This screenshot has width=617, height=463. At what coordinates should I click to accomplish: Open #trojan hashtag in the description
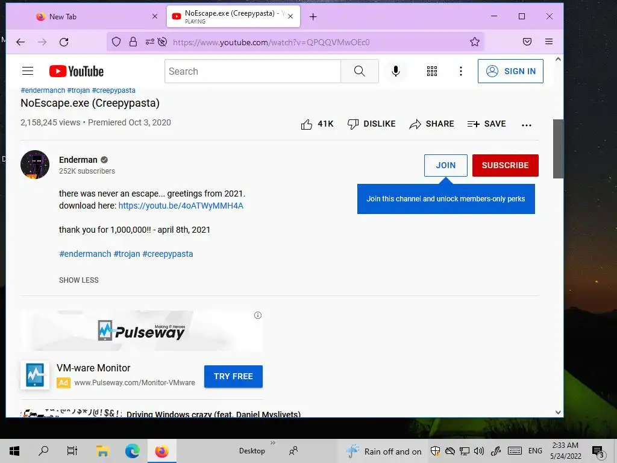(x=127, y=254)
